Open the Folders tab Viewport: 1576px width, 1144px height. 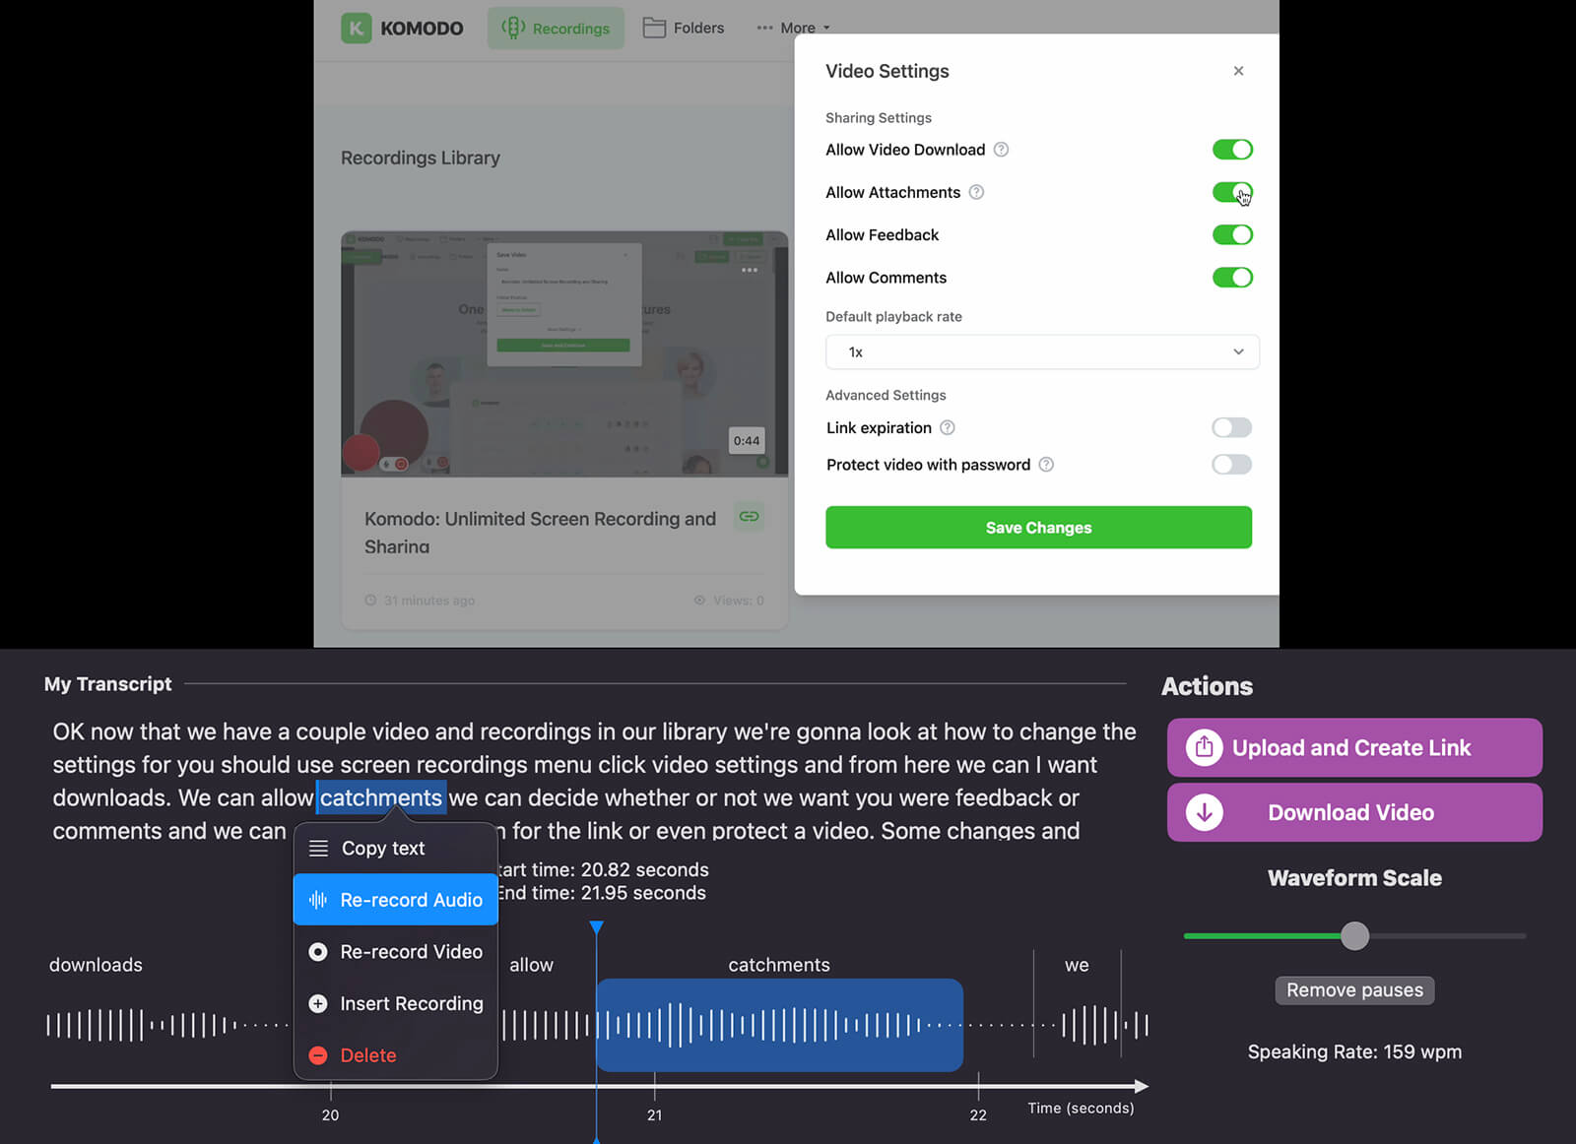tap(684, 28)
